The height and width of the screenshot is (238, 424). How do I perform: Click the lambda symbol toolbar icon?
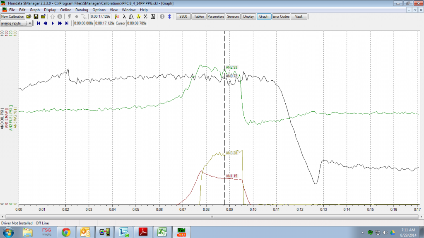tap(124, 17)
